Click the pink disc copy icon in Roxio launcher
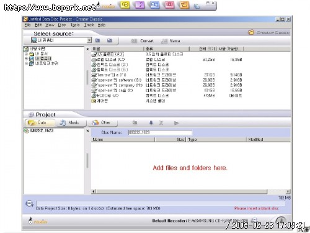This screenshot has width=310, height=233. [169, 5]
